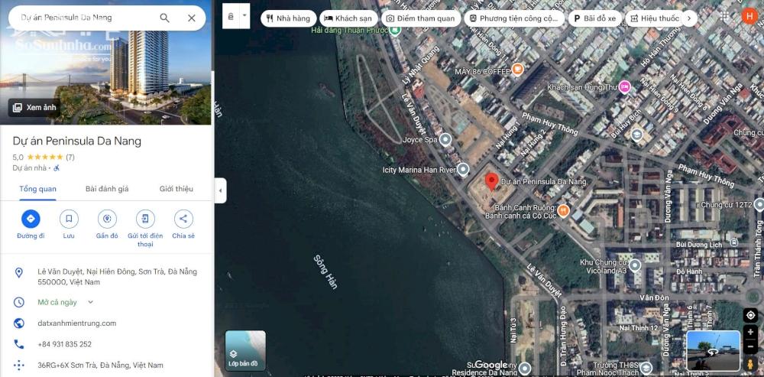Viewport: 764px width, 377px height.
Task: Click the Khách sạn Hùng Thư marker
Action: [624, 87]
